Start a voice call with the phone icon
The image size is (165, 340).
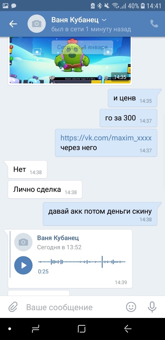[154, 24]
